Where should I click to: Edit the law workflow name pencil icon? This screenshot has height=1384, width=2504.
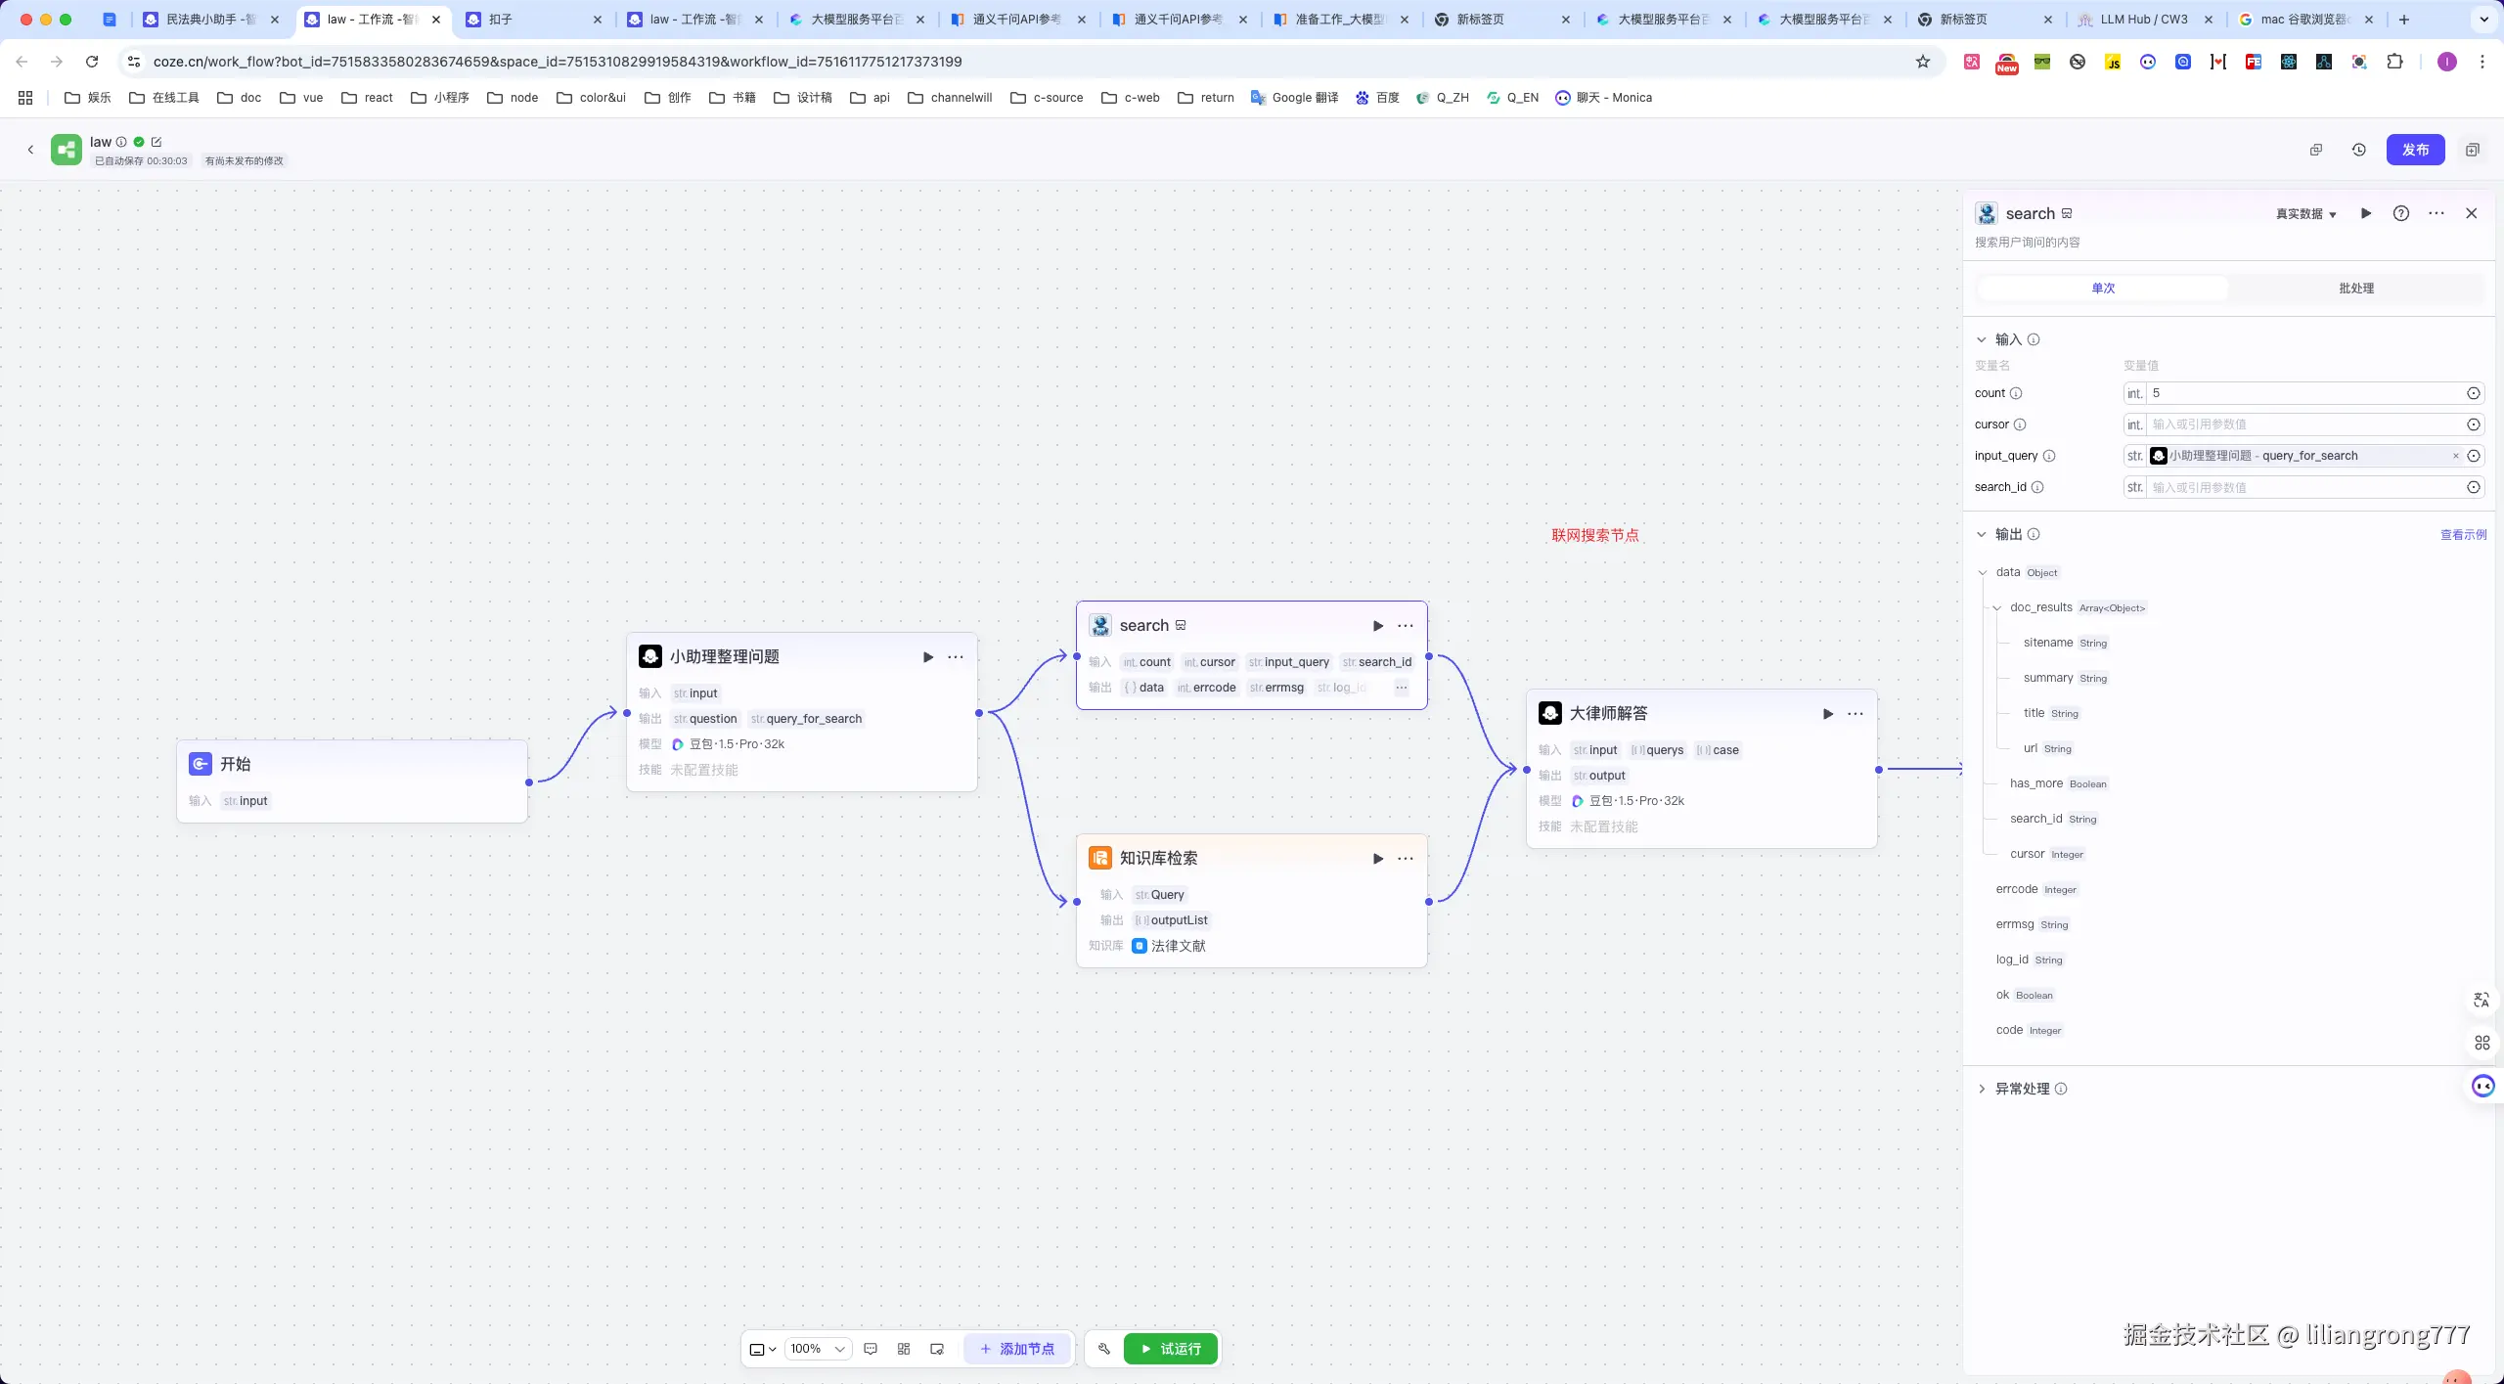coord(156,142)
